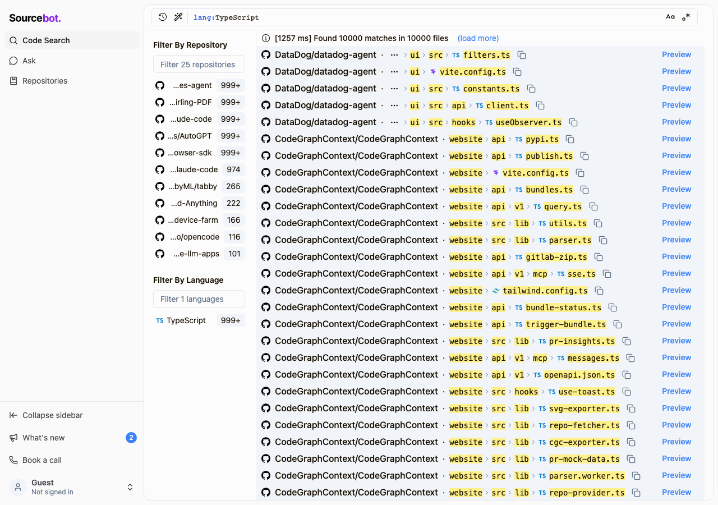The image size is (718, 505).
Task: Copy the path of query.ts
Action: [593, 206]
